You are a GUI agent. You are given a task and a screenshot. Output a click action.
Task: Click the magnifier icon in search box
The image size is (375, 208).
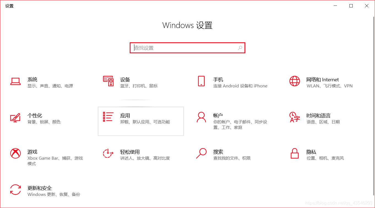(x=240, y=48)
